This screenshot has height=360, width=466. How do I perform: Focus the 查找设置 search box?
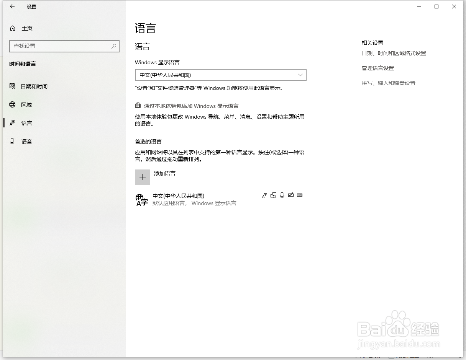pos(64,46)
